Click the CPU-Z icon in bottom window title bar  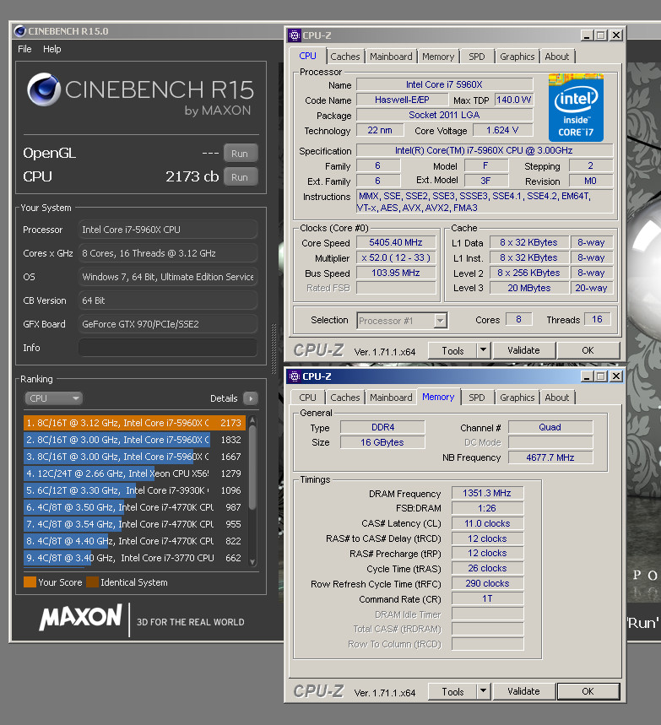(294, 376)
